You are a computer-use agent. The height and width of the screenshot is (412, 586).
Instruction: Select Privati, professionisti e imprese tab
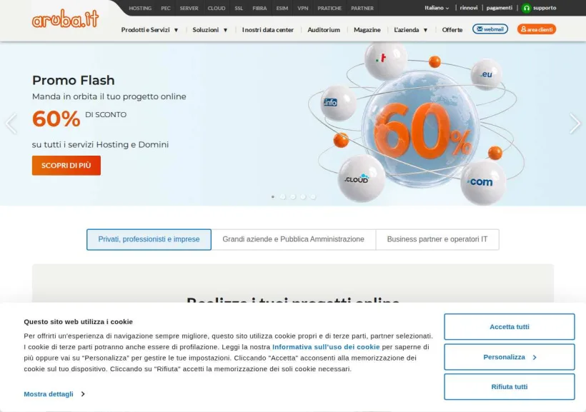(x=149, y=239)
